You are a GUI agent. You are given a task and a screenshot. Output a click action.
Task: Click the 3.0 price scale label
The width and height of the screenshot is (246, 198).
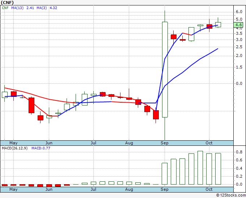pyautogui.click(x=239, y=40)
